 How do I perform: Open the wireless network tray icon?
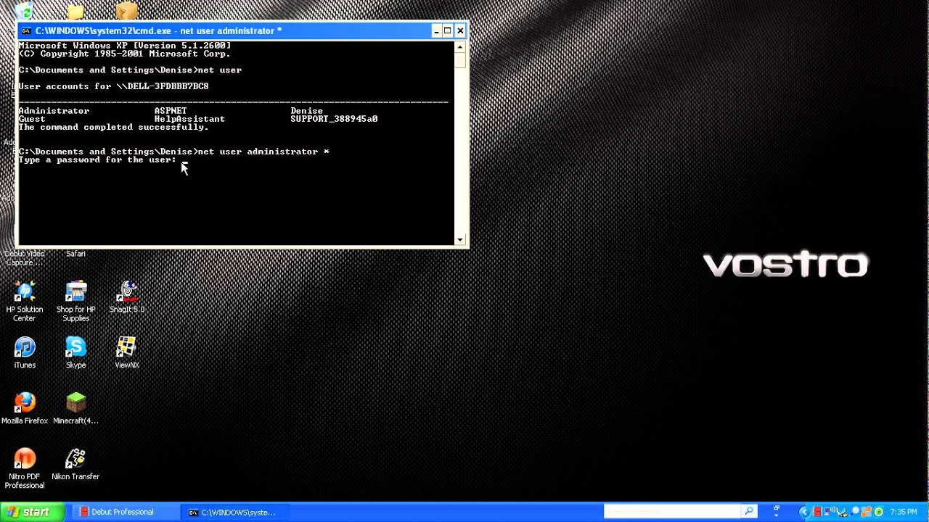(830, 512)
